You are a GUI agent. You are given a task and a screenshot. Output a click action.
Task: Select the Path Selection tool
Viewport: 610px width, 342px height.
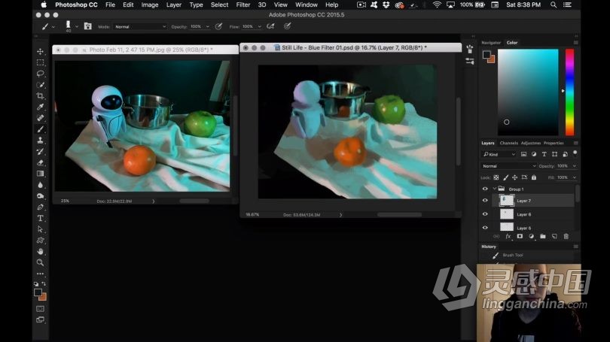(x=40, y=229)
